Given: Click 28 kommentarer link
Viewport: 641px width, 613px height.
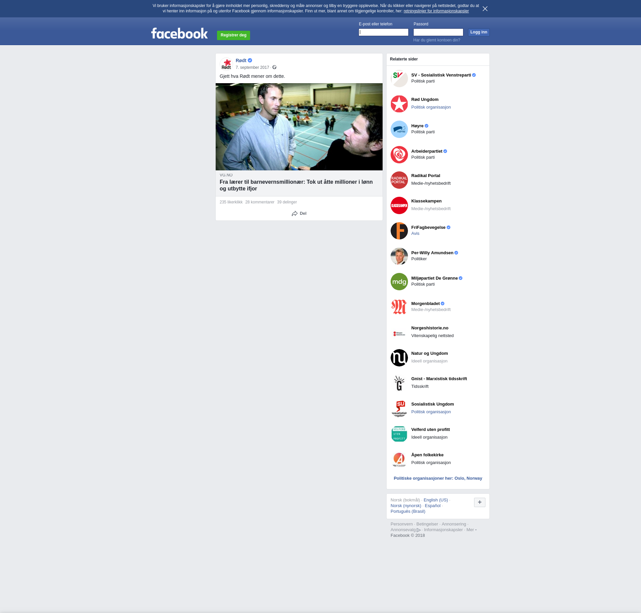Looking at the screenshot, I should pyautogui.click(x=260, y=202).
